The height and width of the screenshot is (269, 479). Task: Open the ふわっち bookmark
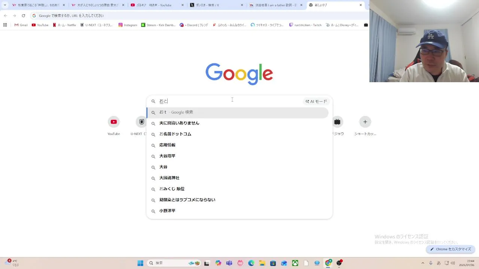(x=229, y=25)
